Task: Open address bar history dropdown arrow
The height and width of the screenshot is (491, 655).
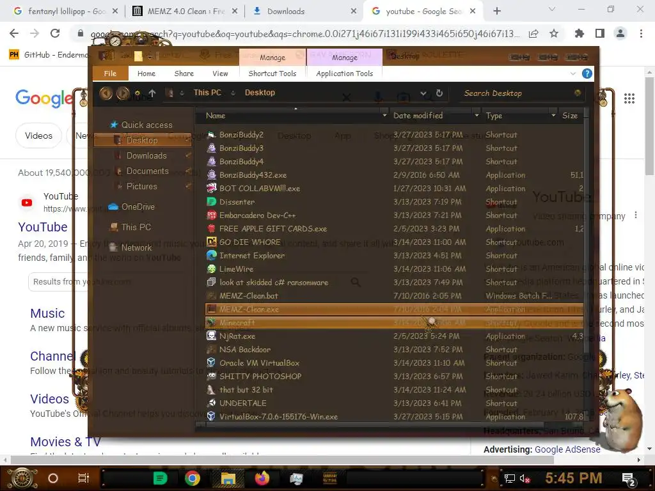Action: 423,93
